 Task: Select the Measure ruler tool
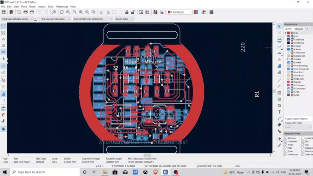(x=279, y=145)
